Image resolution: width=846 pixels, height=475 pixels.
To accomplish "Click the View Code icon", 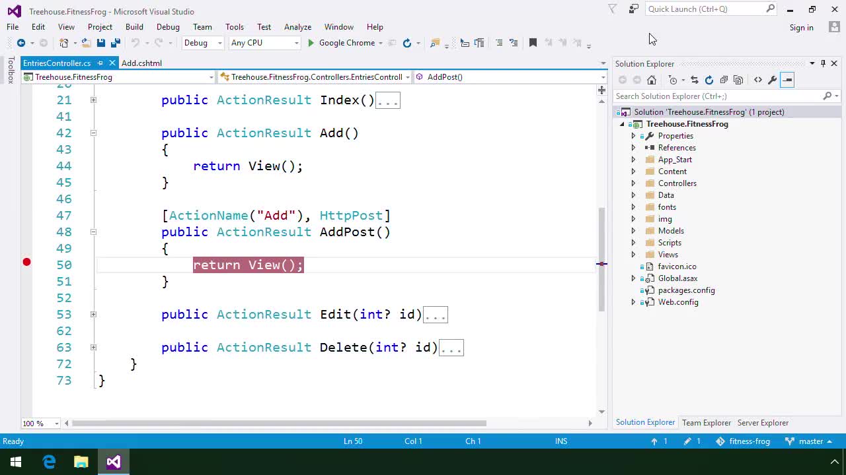I will 757,80.
